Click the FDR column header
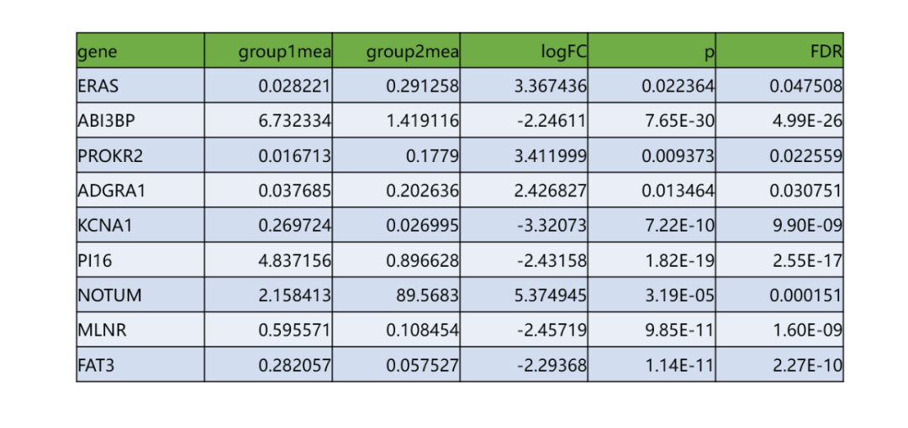 point(779,51)
